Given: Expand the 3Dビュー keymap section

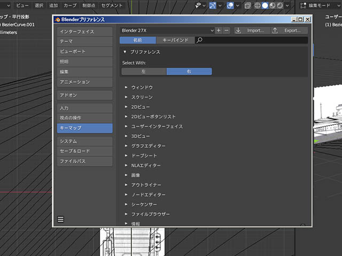Looking at the screenshot, I should [126, 136].
